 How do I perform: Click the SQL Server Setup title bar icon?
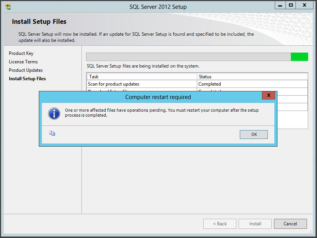(8, 7)
